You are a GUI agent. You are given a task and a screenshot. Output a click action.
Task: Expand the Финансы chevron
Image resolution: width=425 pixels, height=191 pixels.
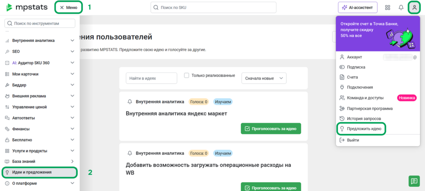(72, 129)
